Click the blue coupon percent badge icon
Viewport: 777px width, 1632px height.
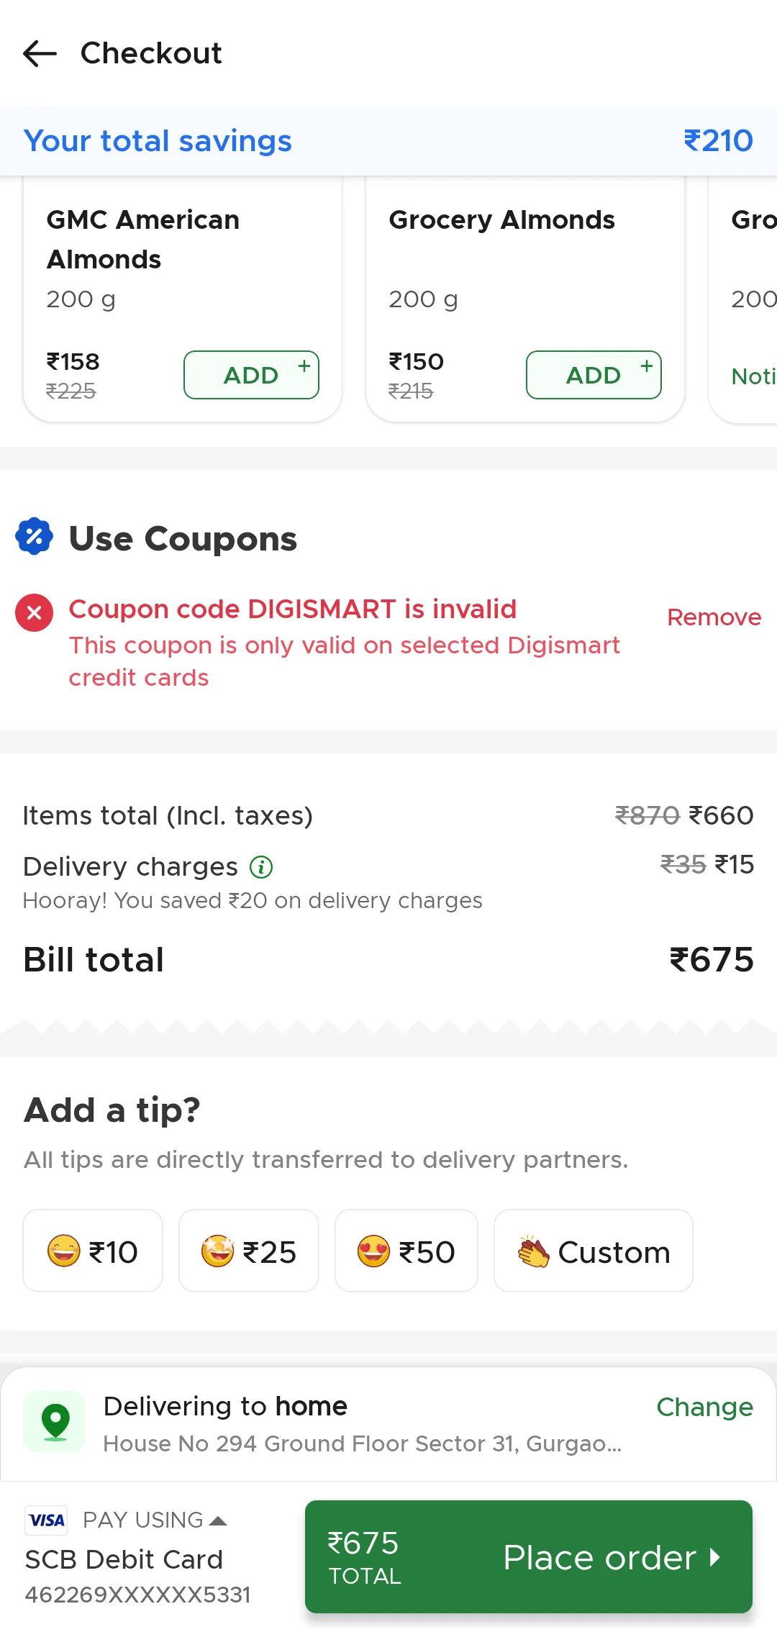pos(35,537)
